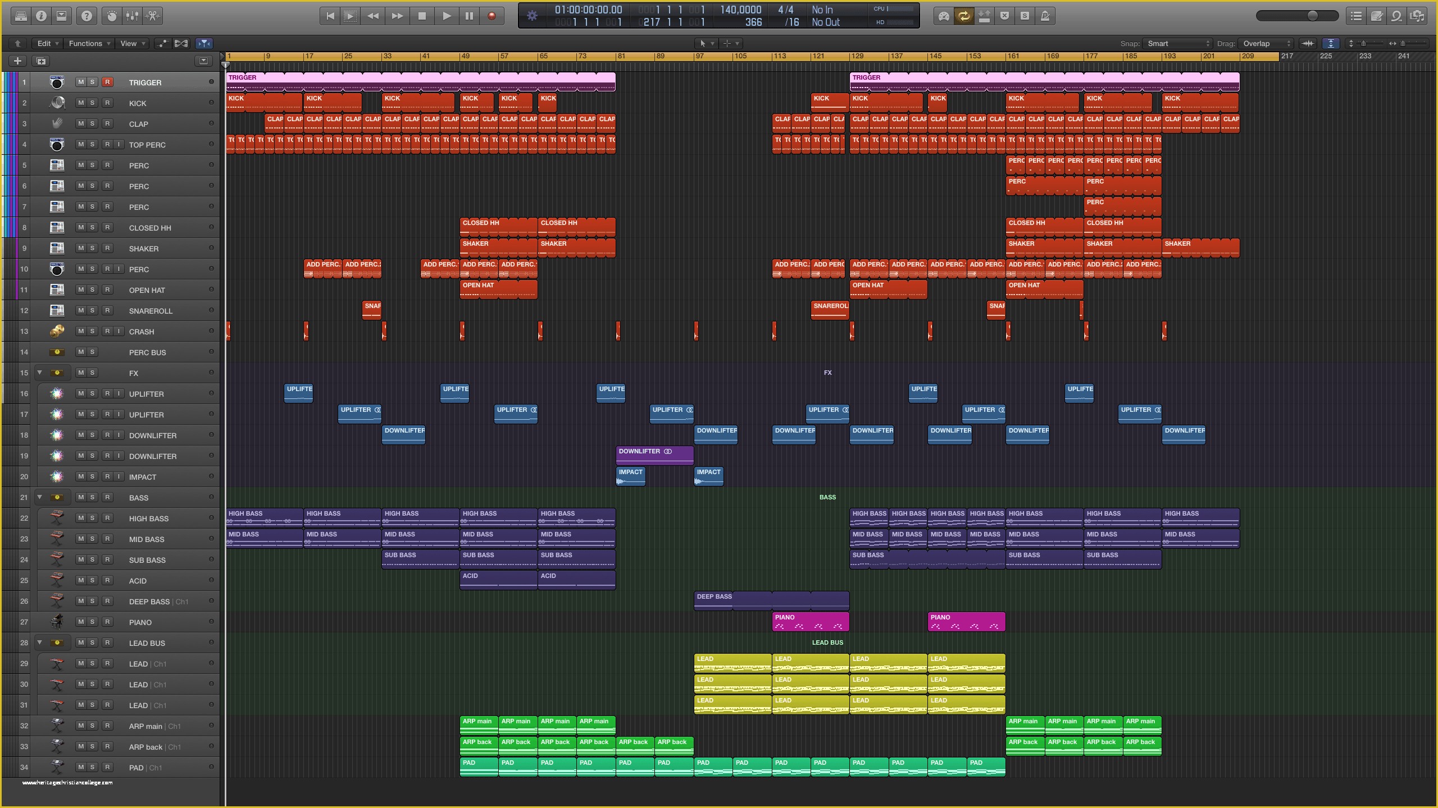1438x808 pixels.
Task: Click Play from Selection button
Action: pos(350,16)
